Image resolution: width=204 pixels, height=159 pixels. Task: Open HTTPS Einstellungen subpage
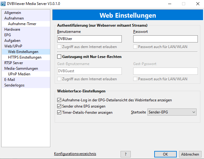click(26, 57)
